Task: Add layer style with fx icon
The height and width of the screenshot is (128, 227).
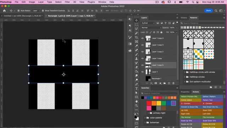Action: [x=151, y=83]
